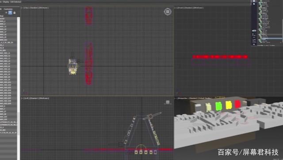
Task: Open the Edit Selected menu
Action: (15, 2)
